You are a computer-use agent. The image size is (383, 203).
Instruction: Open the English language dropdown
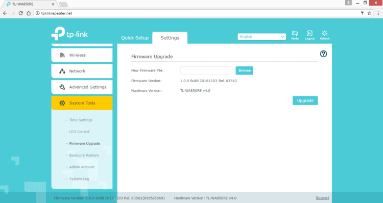click(261, 37)
